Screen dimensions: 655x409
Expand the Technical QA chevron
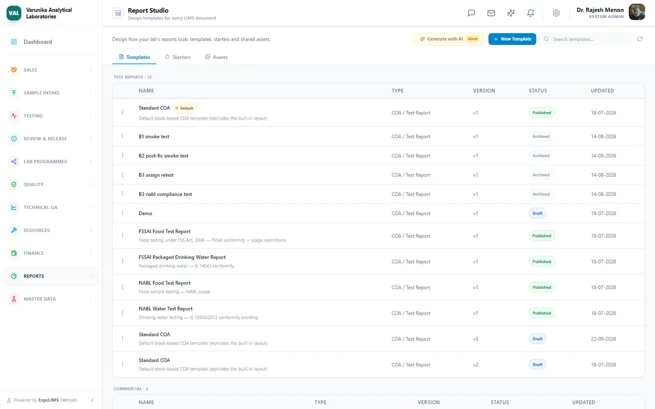[91, 208]
